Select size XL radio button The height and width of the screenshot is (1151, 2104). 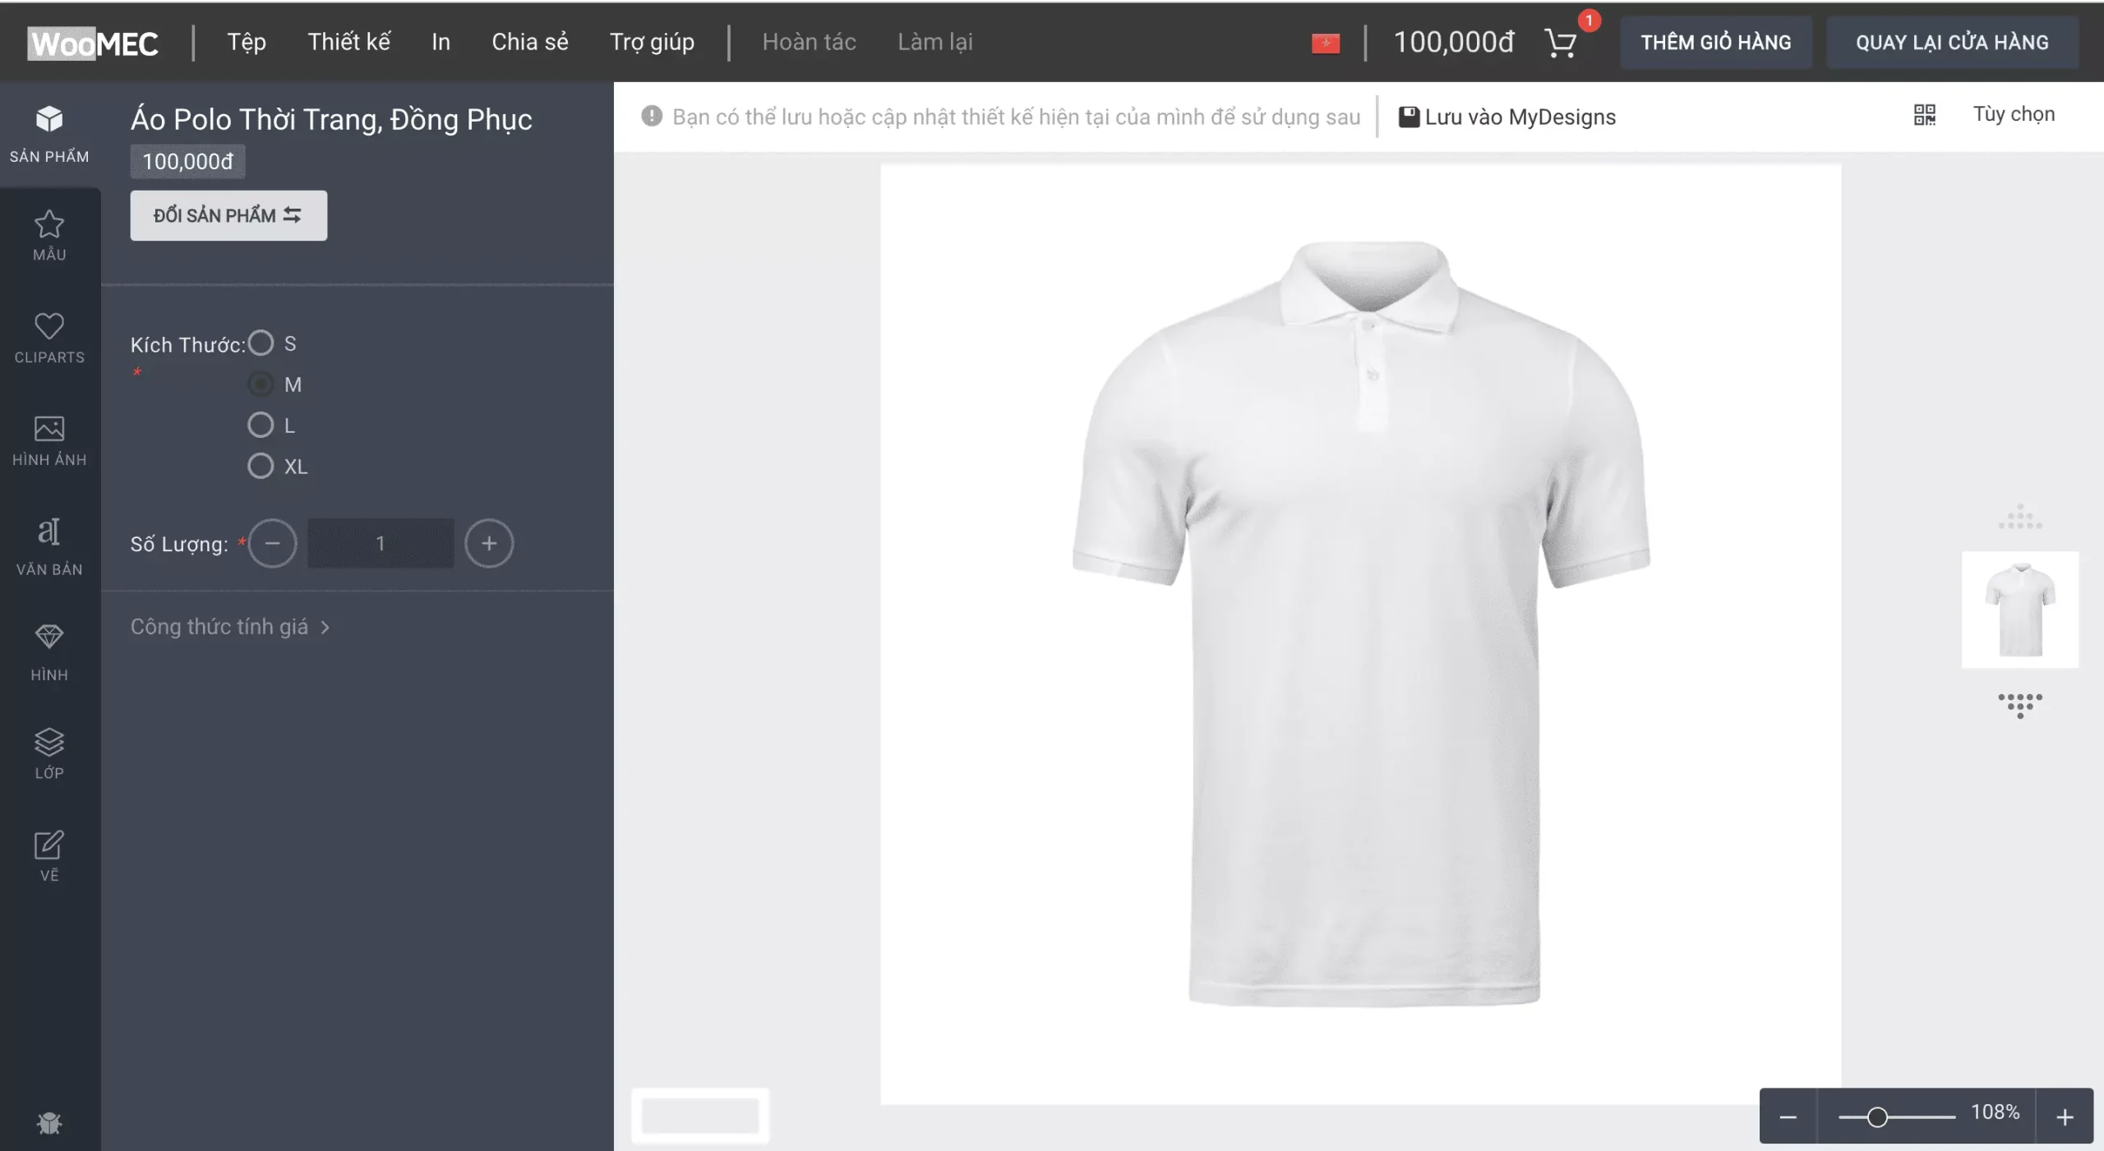pyautogui.click(x=261, y=465)
